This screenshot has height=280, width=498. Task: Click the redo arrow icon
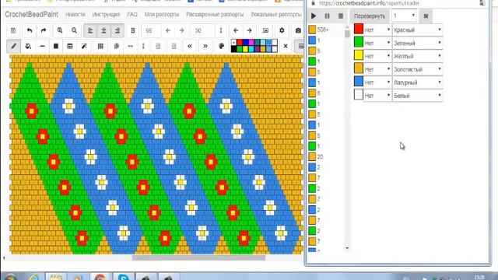tap(44, 30)
